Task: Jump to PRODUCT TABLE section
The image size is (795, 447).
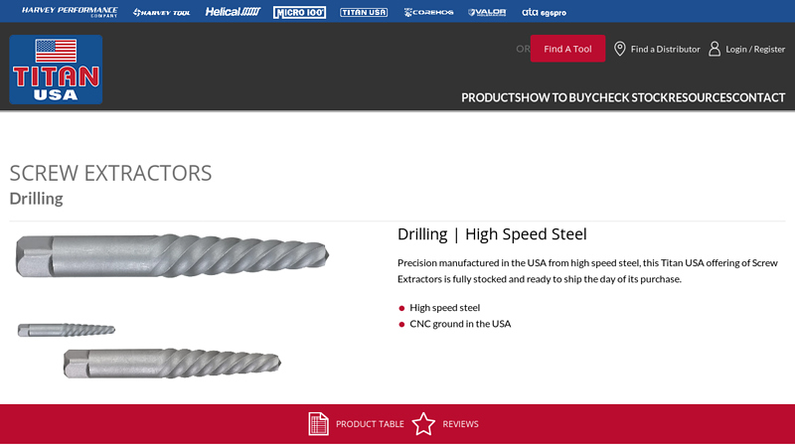Action: (370, 424)
